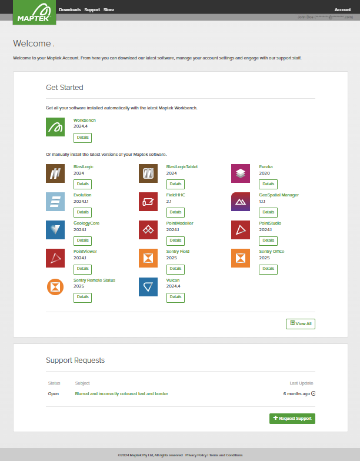Open Details for Eureka
This screenshot has height=461, width=360.
[268, 184]
